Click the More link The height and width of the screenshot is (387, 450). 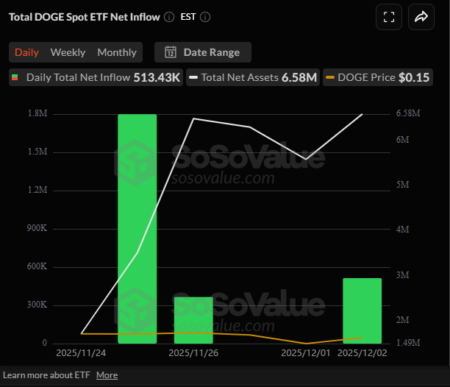click(x=107, y=375)
